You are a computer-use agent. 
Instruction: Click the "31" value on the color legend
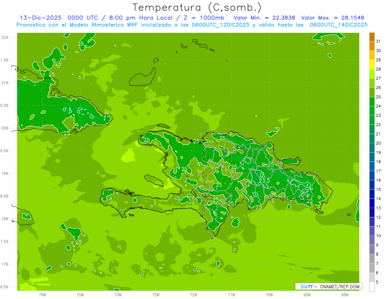tap(379, 41)
